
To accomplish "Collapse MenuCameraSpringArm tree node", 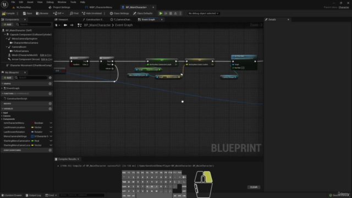I will (7, 38).
